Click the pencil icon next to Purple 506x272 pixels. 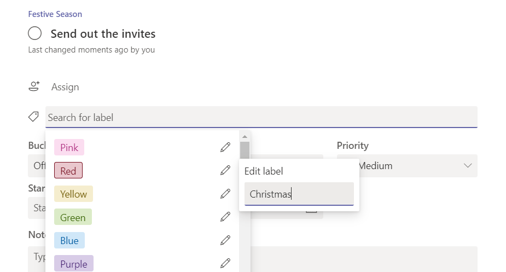pyautogui.click(x=225, y=264)
